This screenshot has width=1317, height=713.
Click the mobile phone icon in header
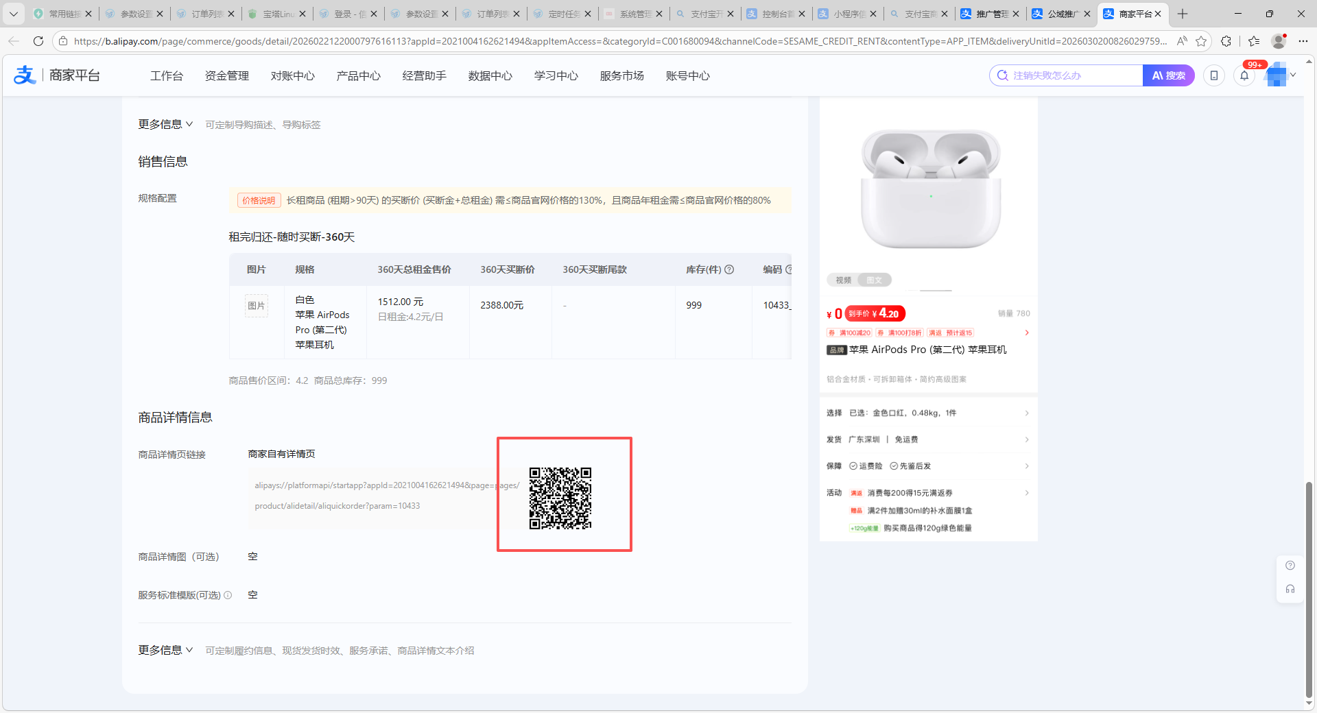click(x=1214, y=75)
